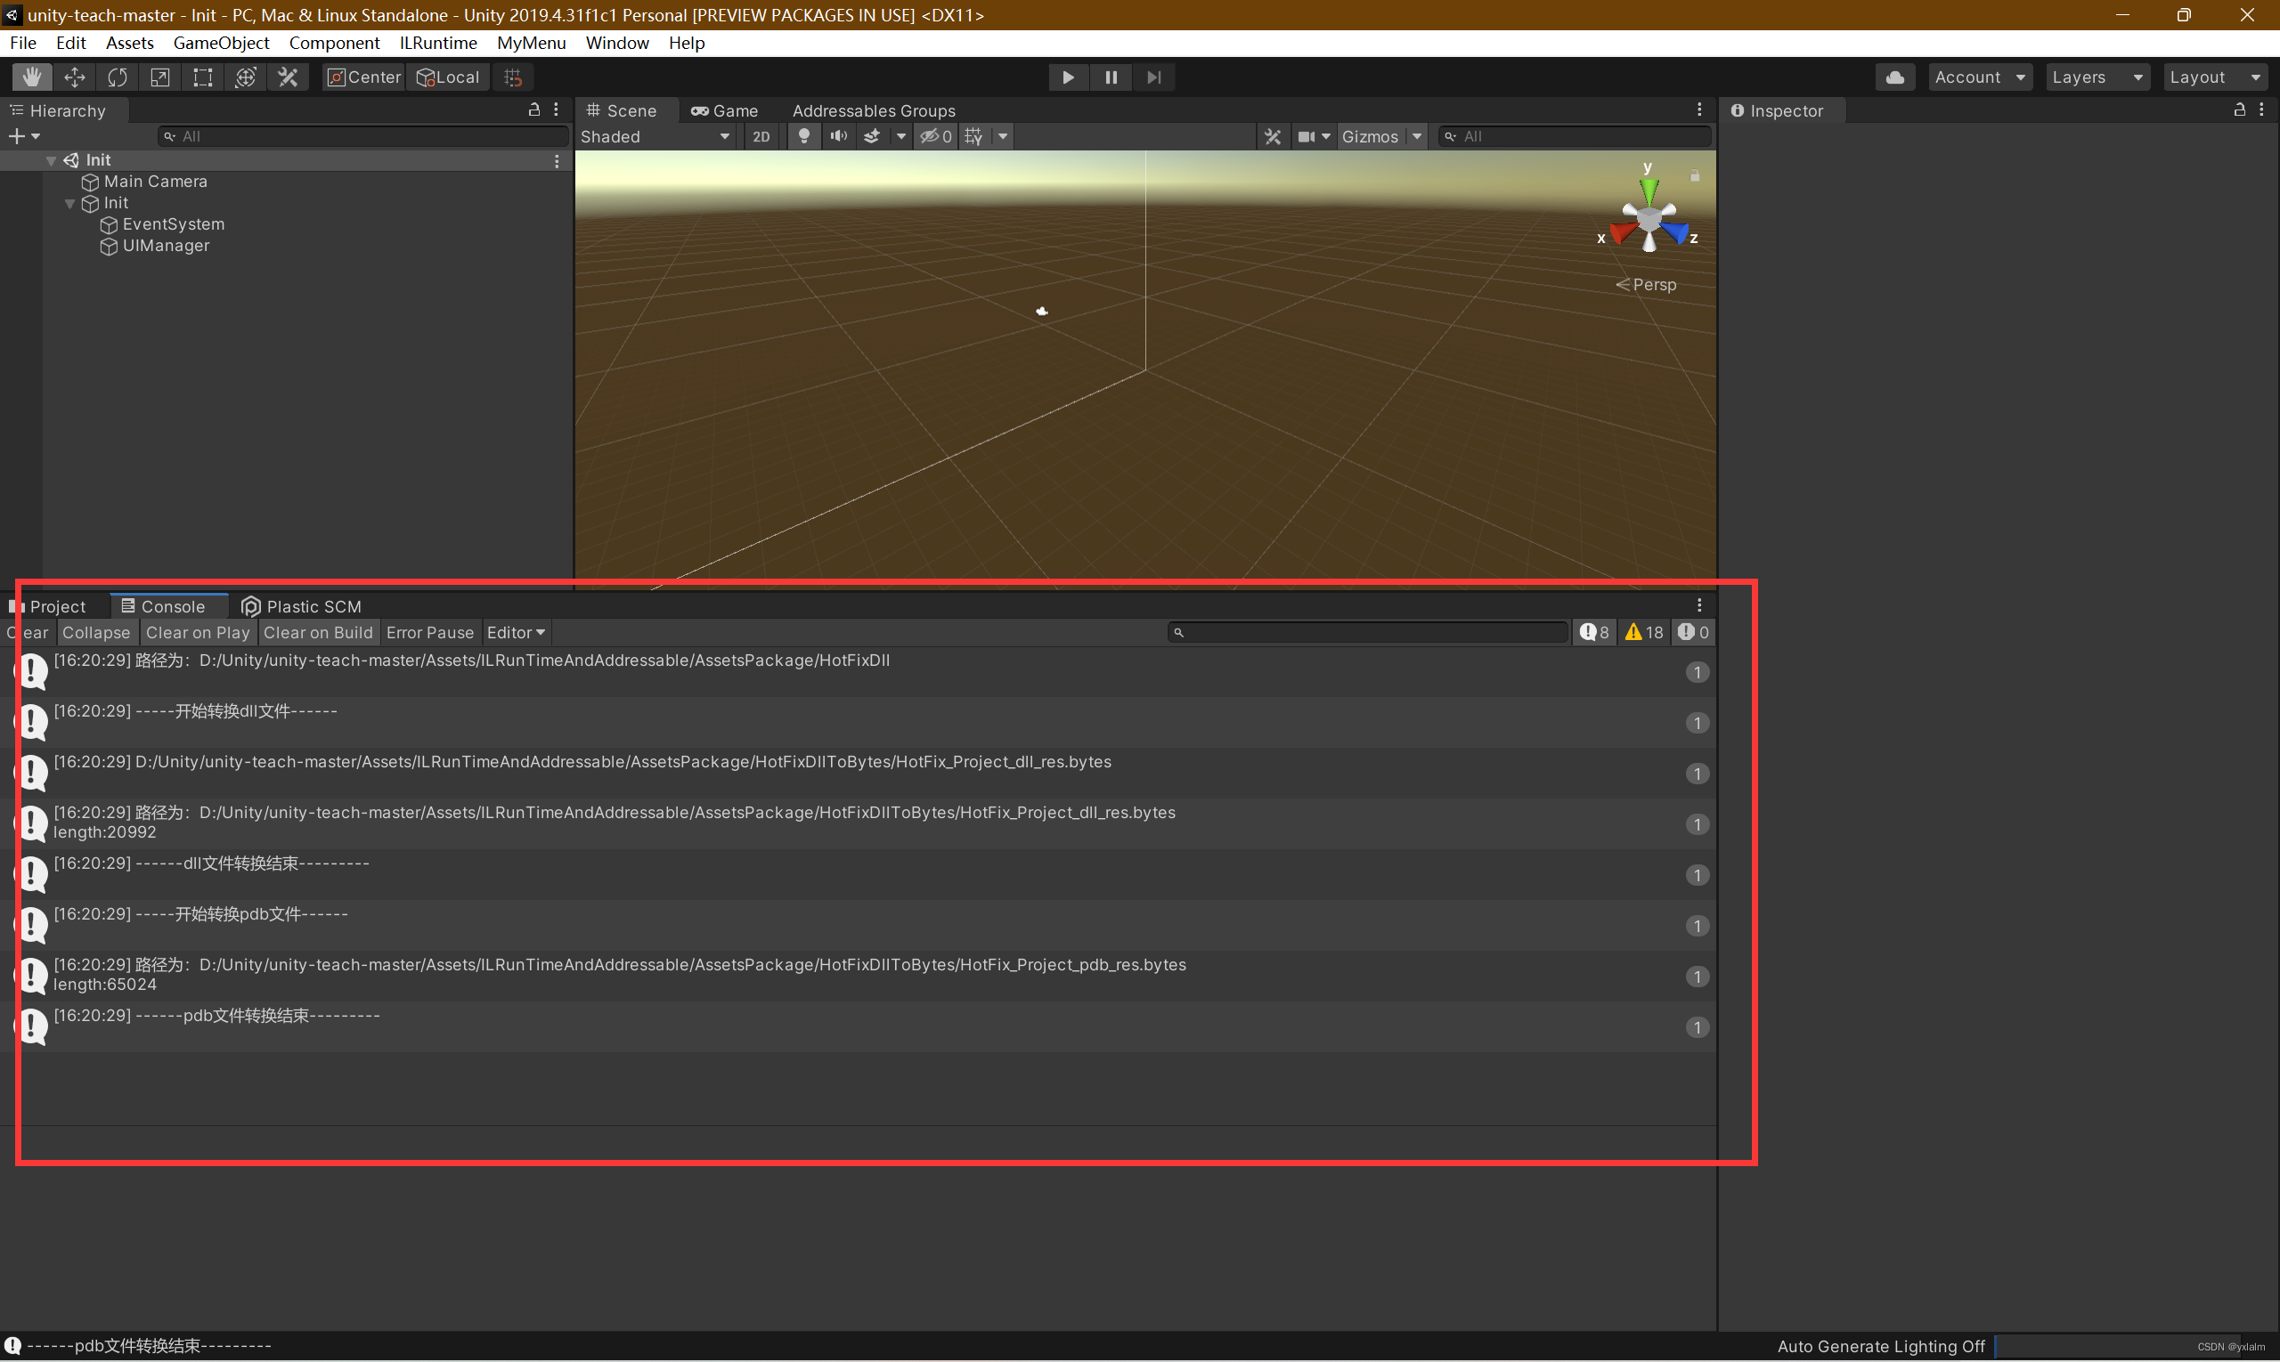The image size is (2280, 1362).
Task: Switch to Addressables Groups tab
Action: click(873, 110)
